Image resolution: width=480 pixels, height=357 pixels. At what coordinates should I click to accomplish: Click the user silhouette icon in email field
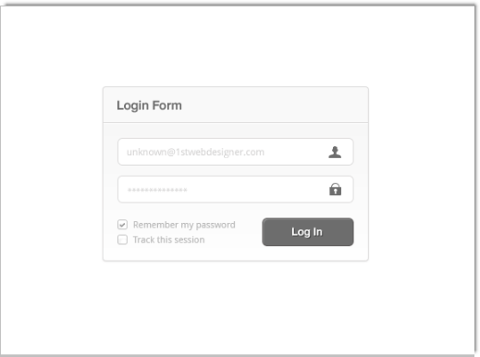335,153
